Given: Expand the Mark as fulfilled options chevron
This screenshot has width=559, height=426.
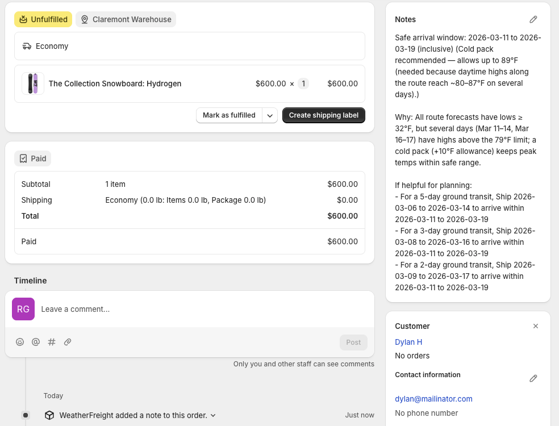Looking at the screenshot, I should click(270, 115).
